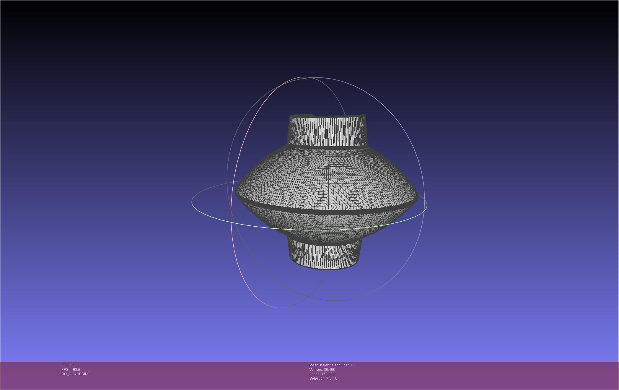Click the FPS counter text
The width and height of the screenshot is (619, 390).
coord(71,370)
